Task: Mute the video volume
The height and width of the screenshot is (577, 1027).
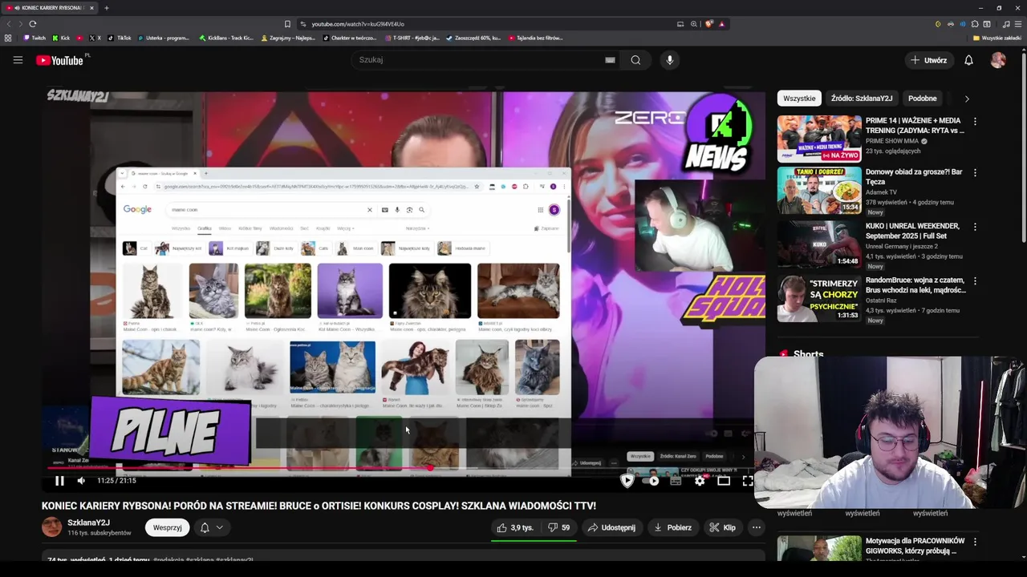Action: tap(81, 481)
